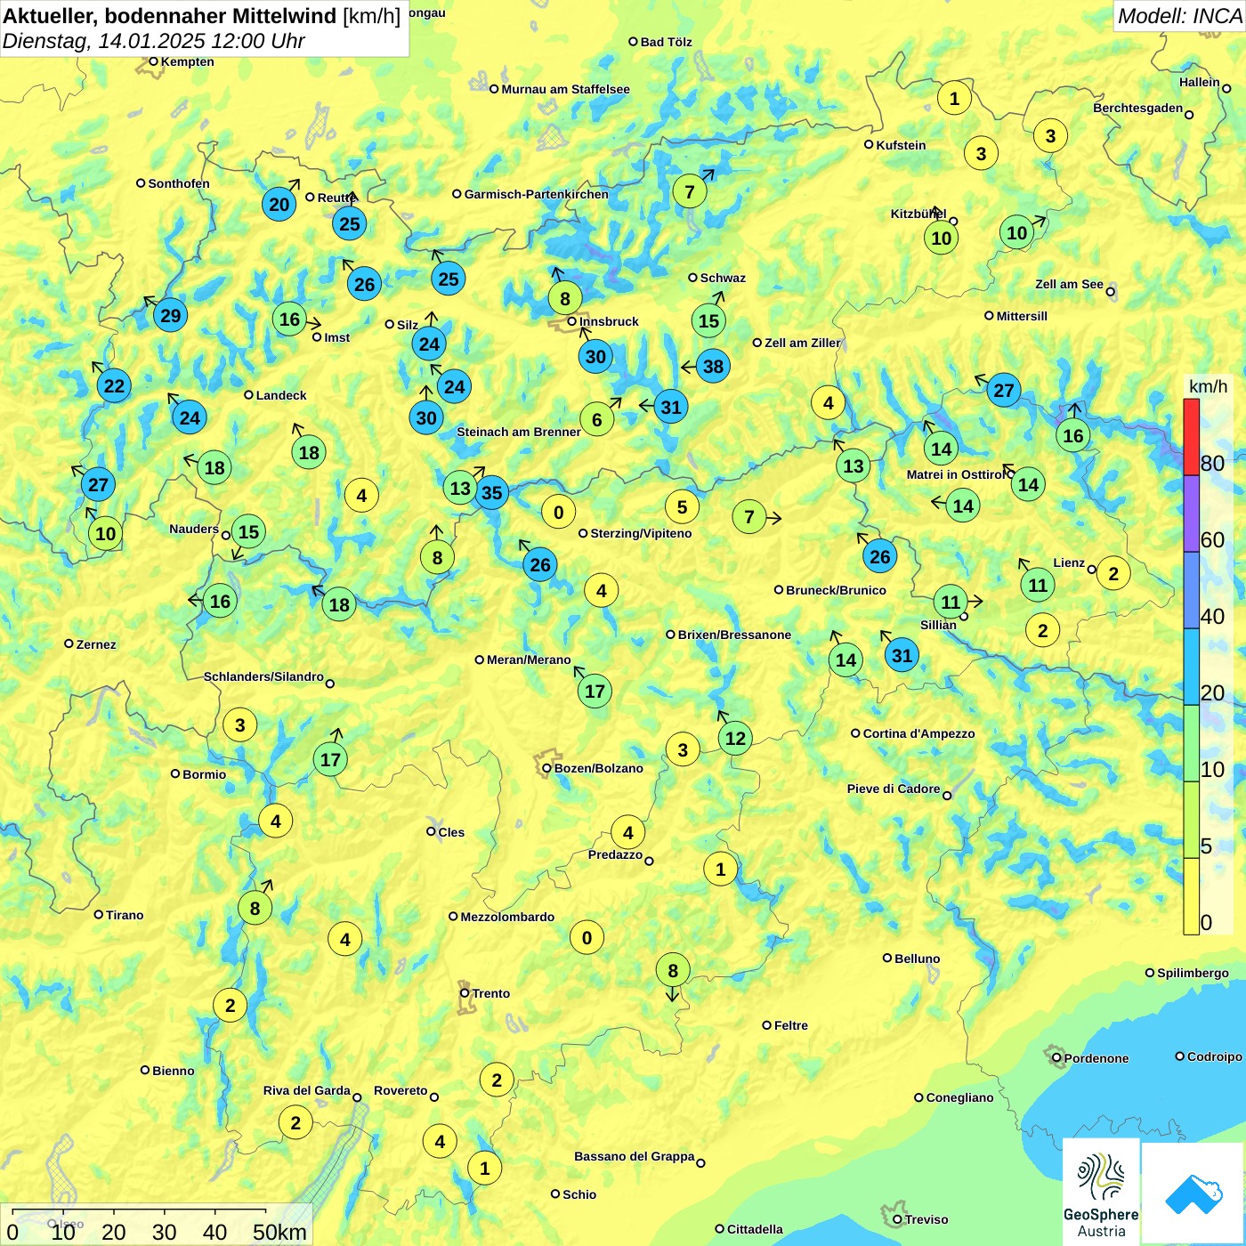1246x1246 pixels.
Task: Click the Matrei in Osttirol label
Action: tap(956, 474)
